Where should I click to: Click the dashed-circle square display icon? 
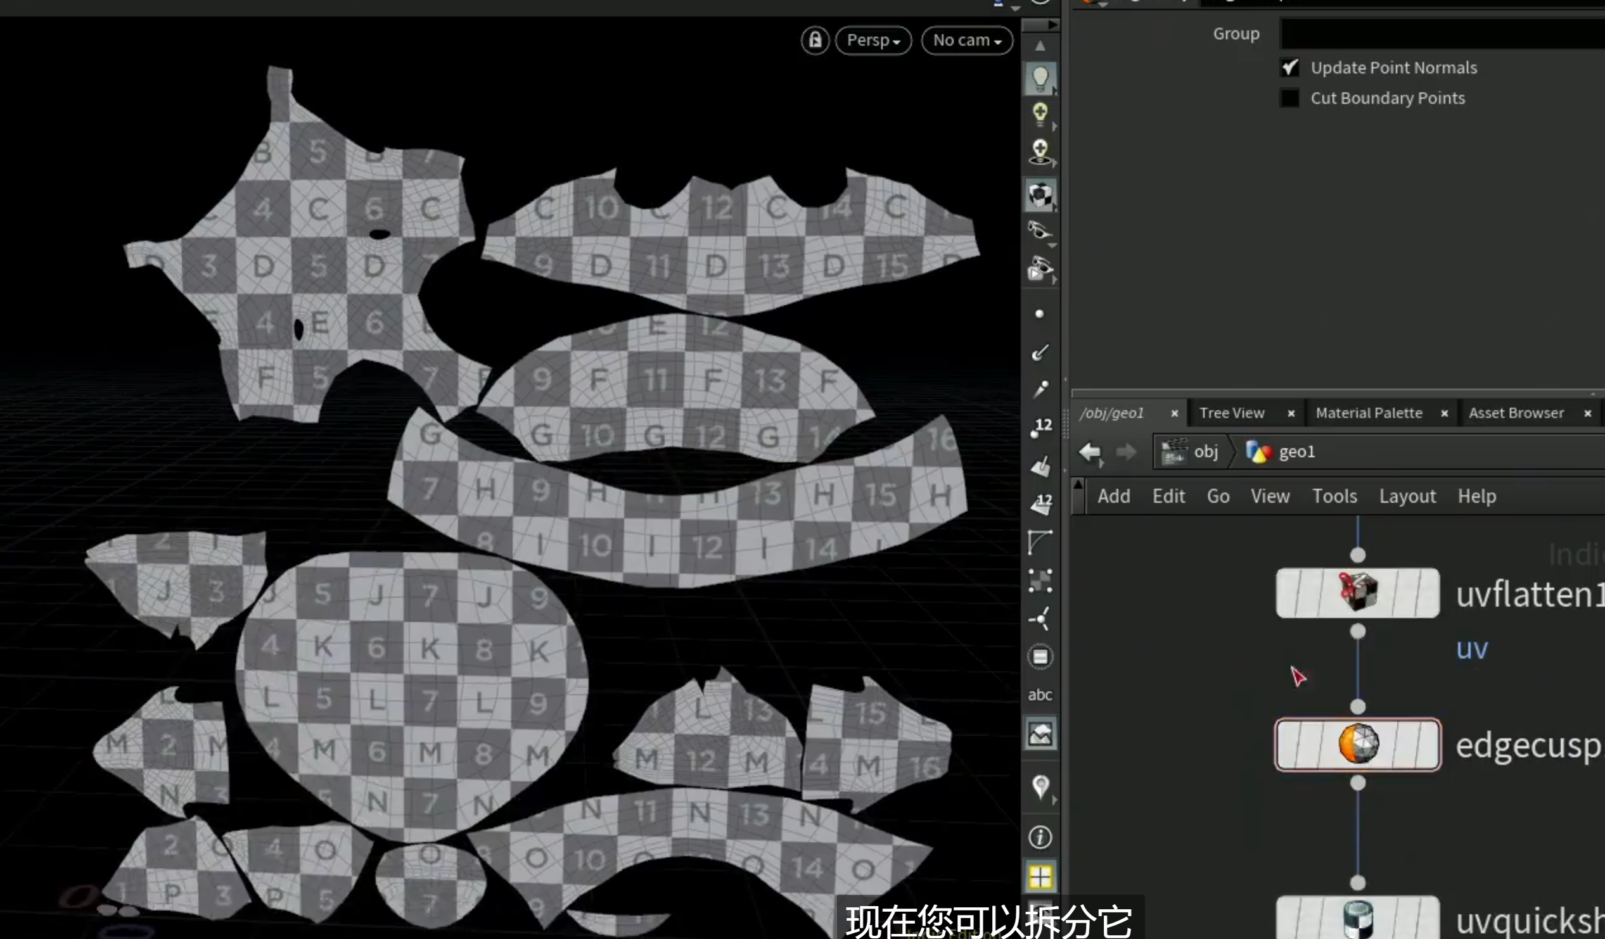(x=1040, y=657)
